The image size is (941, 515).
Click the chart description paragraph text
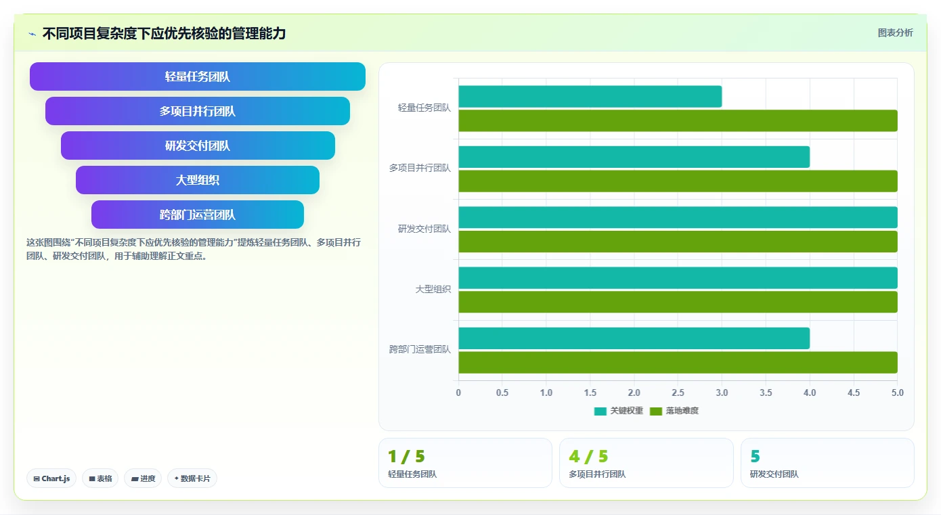click(194, 249)
